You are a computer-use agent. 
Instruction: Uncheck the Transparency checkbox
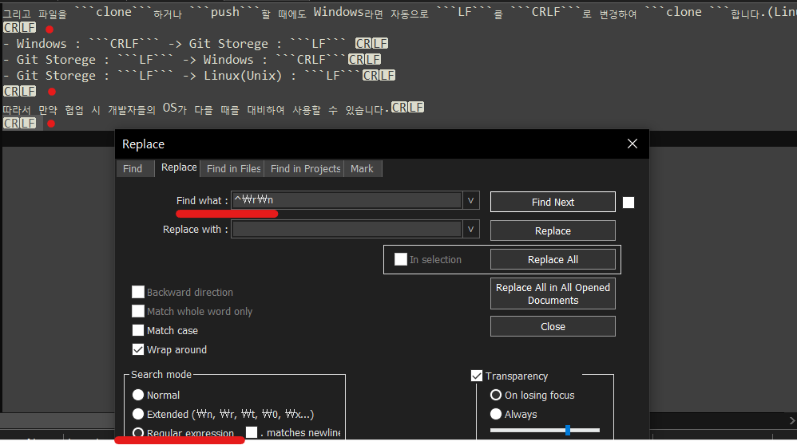pos(476,376)
